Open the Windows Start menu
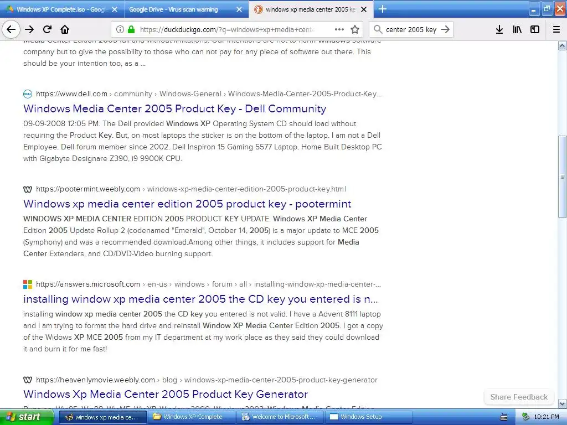This screenshot has width=567, height=425. (x=26, y=417)
